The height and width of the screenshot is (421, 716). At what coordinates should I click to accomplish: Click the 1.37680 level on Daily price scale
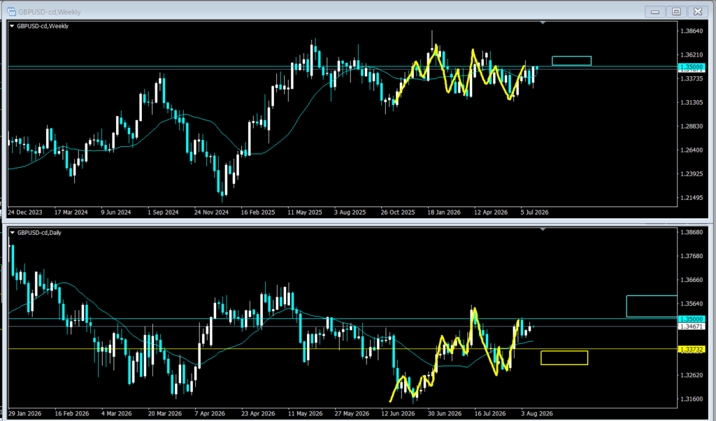click(691, 256)
